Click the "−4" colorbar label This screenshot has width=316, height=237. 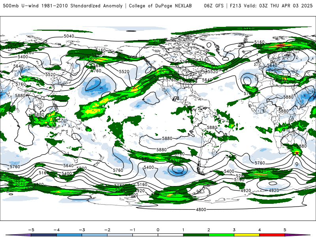(x=56, y=230)
